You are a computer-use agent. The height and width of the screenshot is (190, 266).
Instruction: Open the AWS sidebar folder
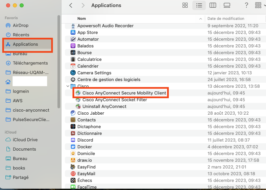click(14, 101)
